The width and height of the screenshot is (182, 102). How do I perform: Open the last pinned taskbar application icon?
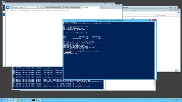click(x=40, y=100)
